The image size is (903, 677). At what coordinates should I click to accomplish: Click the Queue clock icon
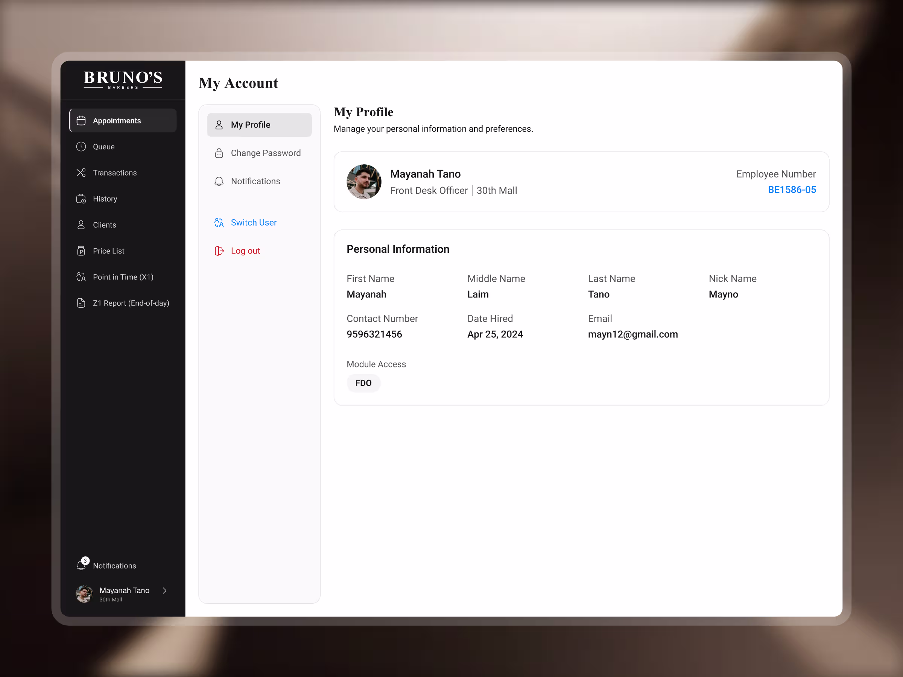(x=81, y=147)
